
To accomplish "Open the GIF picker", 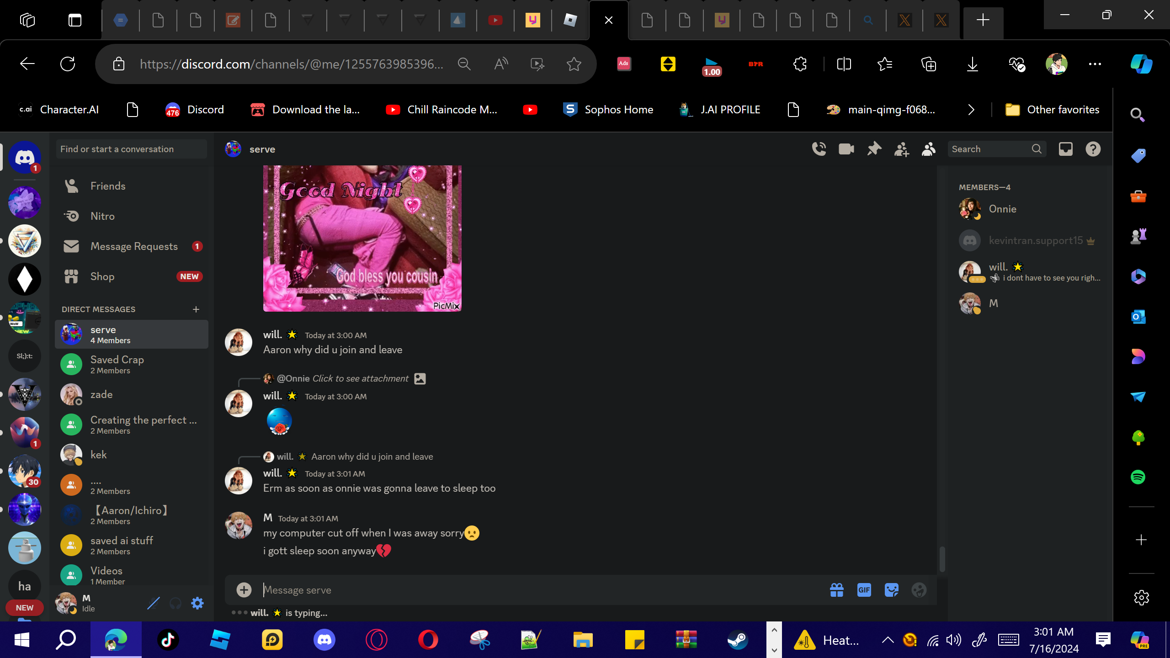I will [864, 590].
